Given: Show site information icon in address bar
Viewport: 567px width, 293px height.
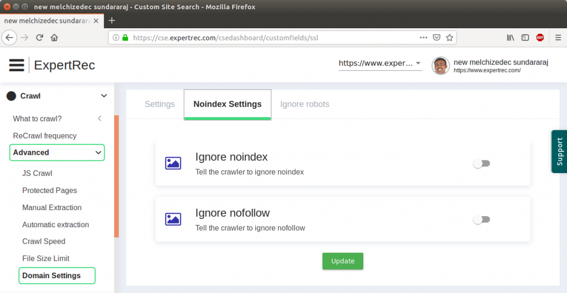Looking at the screenshot, I should point(116,38).
